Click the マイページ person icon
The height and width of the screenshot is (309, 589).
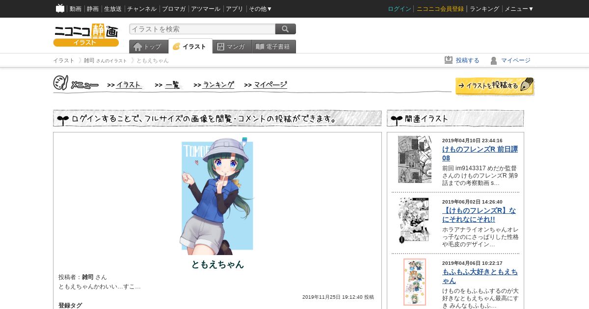point(494,60)
